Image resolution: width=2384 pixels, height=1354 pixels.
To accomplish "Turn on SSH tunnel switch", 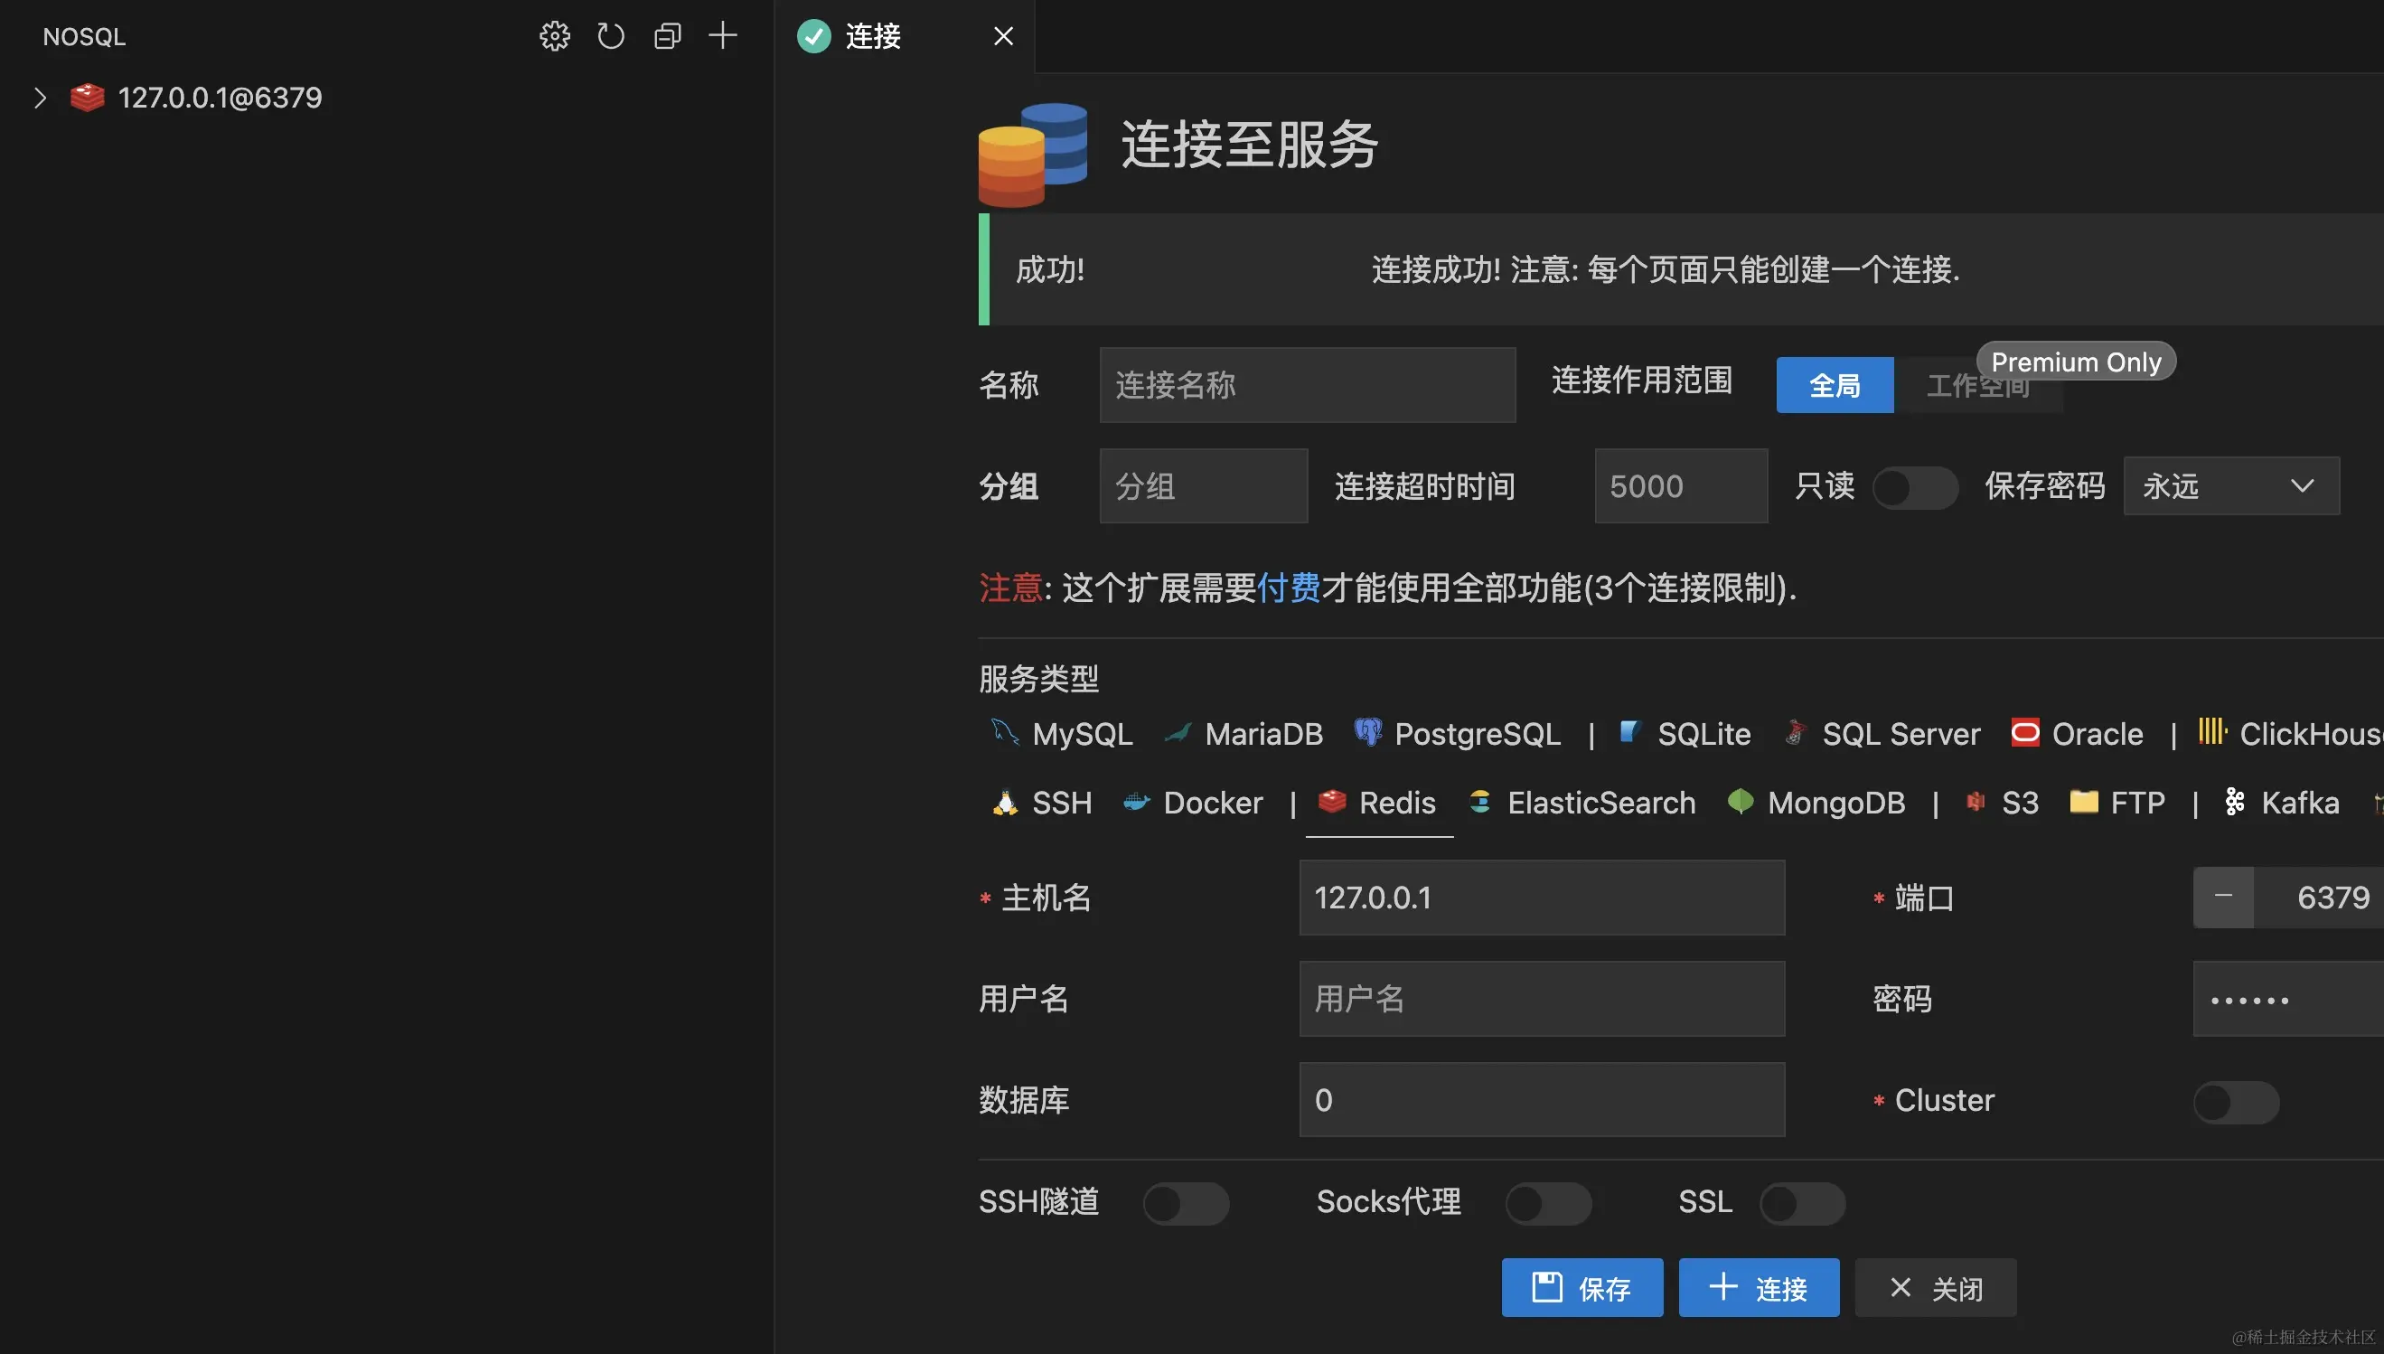I will pyautogui.click(x=1185, y=1203).
